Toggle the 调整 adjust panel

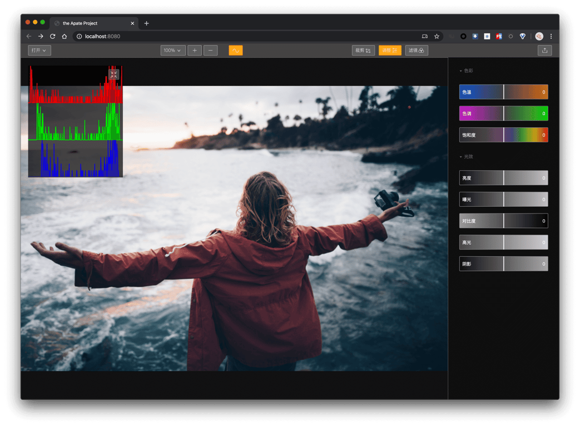pyautogui.click(x=390, y=51)
